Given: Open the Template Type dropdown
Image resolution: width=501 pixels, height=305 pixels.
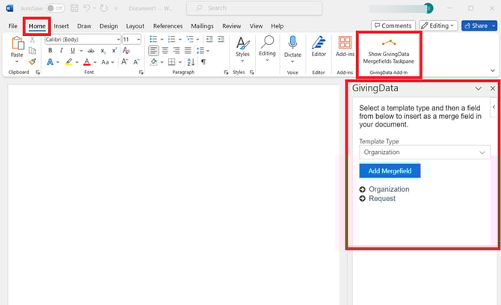Looking at the screenshot, I should click(x=424, y=152).
